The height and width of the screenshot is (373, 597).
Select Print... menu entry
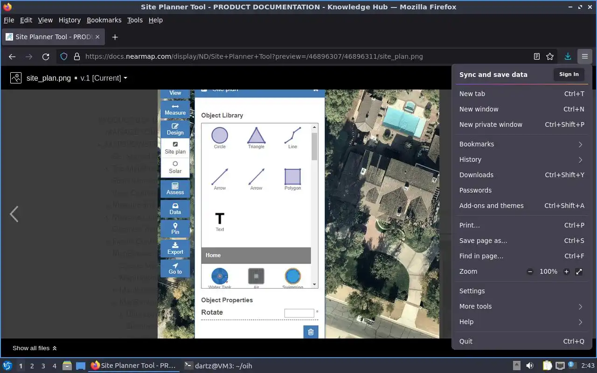521,225
